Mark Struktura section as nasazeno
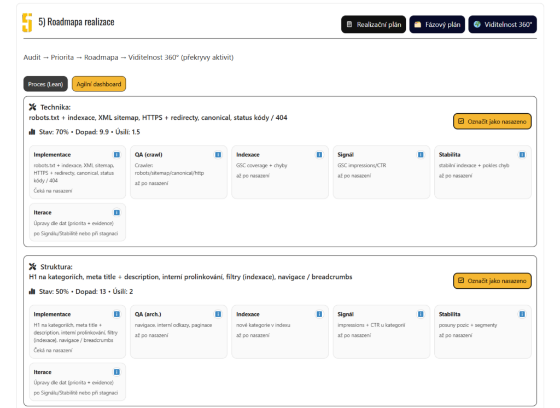Screen dimensions: 560x408 [x=492, y=281]
